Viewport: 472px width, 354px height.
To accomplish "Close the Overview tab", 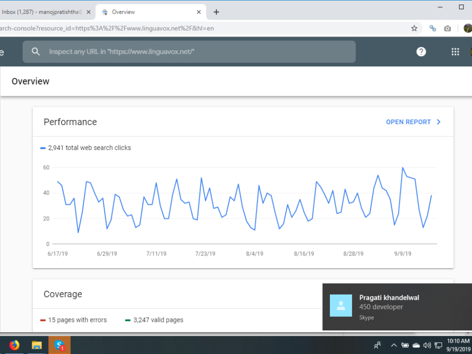I will tap(199, 12).
